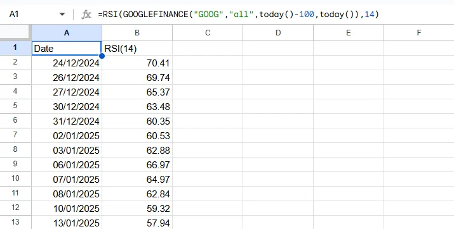Image resolution: width=454 pixels, height=229 pixels.
Task: Click the RSI value 62.84
Action: click(137, 194)
